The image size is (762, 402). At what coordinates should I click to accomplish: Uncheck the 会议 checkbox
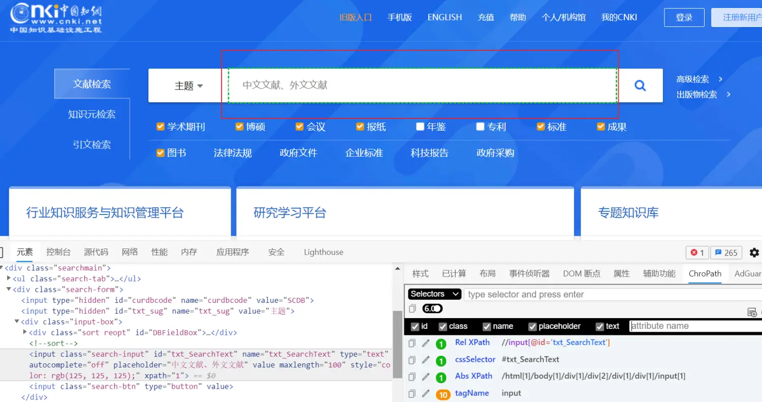click(x=300, y=127)
